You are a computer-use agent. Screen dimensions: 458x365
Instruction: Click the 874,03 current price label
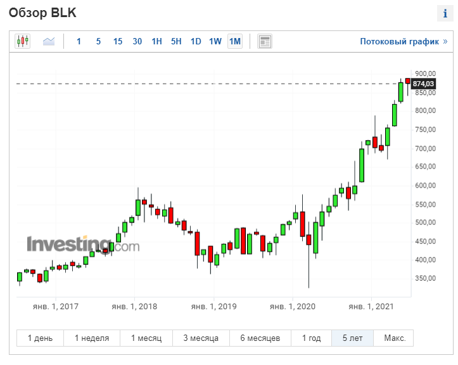pos(423,84)
